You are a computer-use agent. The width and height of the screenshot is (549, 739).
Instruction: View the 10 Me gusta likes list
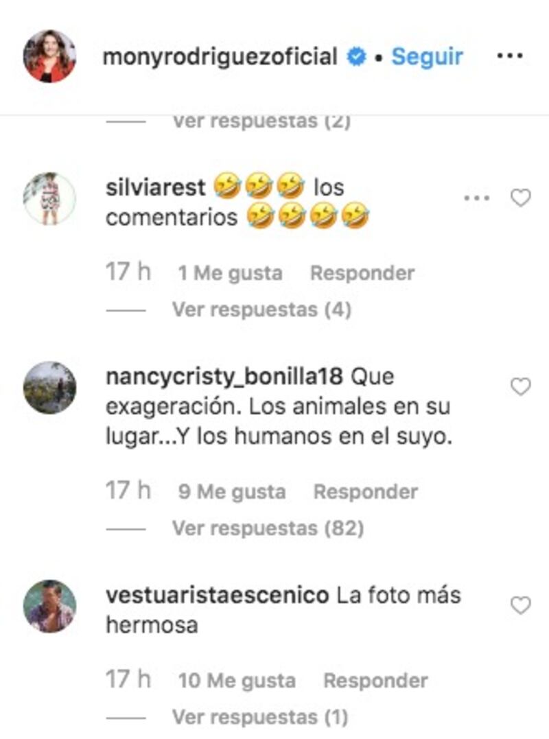[x=237, y=681]
